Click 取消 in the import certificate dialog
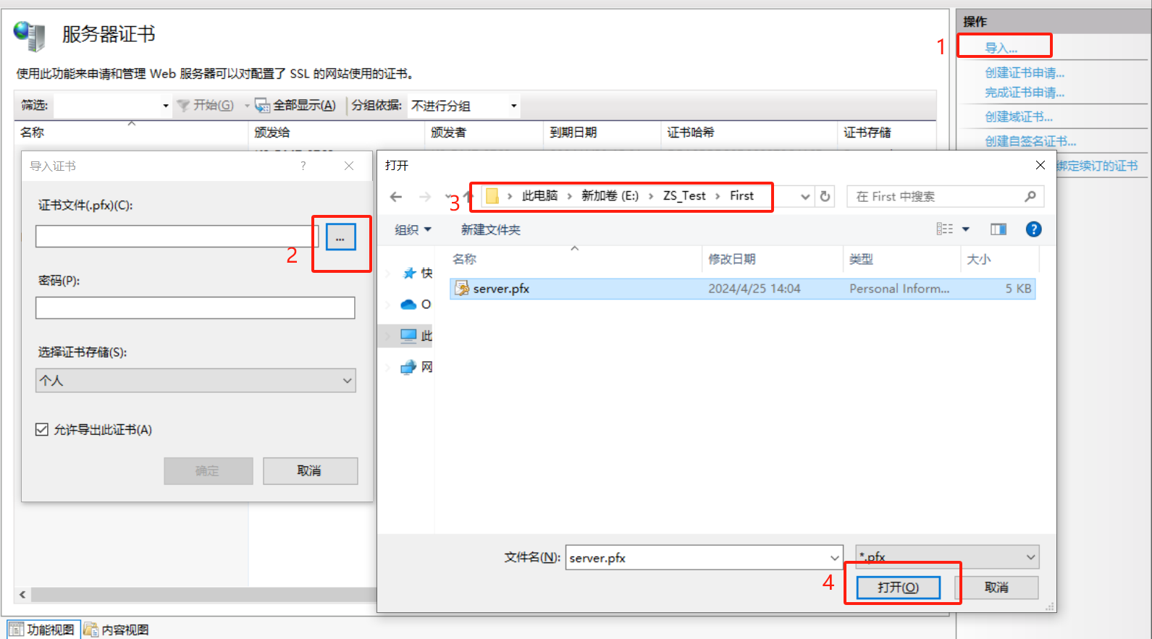Image resolution: width=1152 pixels, height=639 pixels. point(310,470)
